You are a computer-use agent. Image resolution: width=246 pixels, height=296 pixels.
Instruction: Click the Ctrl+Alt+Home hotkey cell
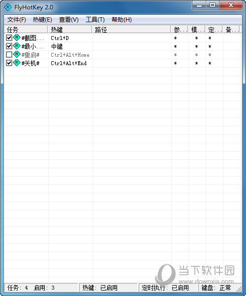pyautogui.click(x=70, y=55)
